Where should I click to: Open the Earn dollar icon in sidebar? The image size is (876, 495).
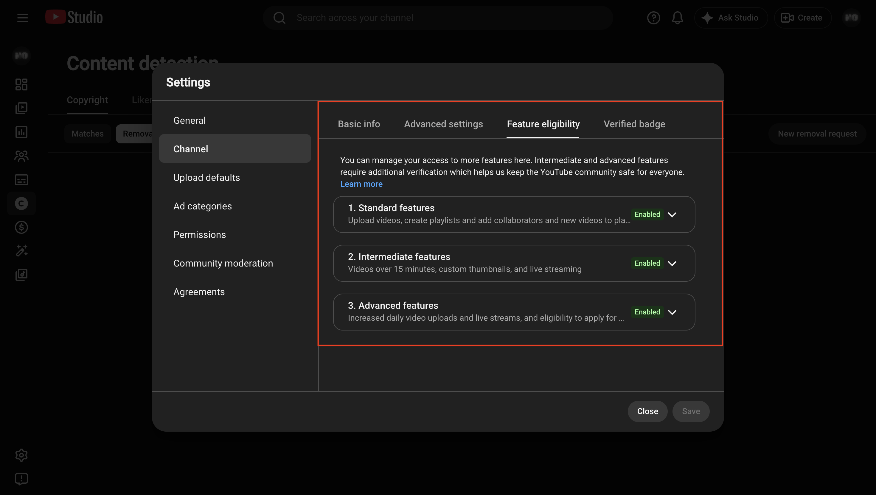pos(21,227)
